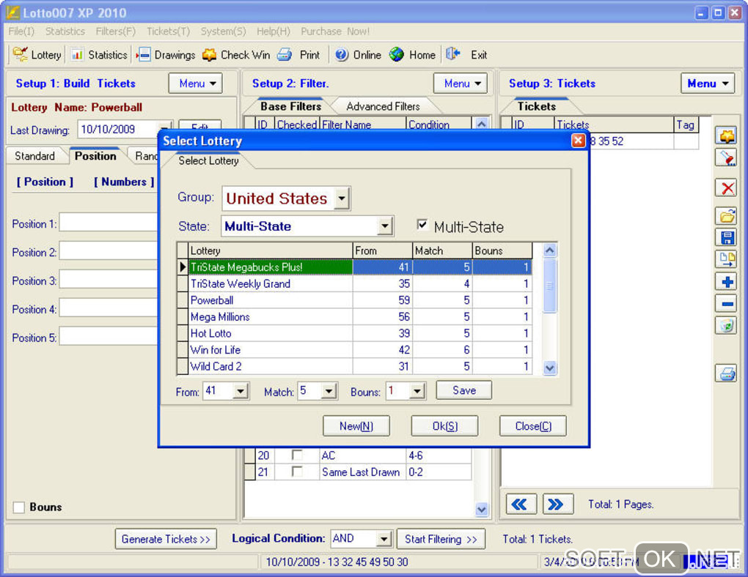Open the File menu
Screen dimensions: 748x577
pos(21,31)
